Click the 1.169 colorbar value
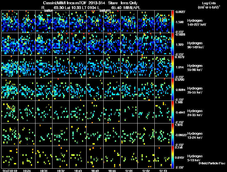 coord(179,102)
